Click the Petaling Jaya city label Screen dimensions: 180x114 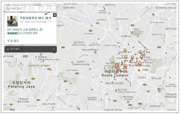[x=21, y=86]
